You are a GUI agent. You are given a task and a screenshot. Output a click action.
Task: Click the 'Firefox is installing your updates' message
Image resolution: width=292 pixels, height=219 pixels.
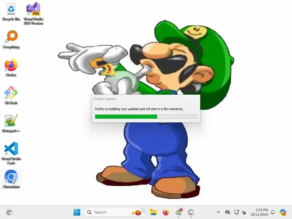(139, 109)
